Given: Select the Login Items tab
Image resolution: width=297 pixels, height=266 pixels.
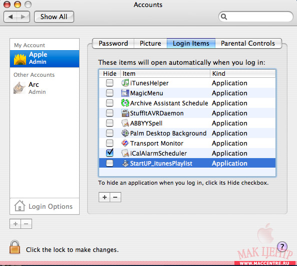Looking at the screenshot, I should tap(191, 43).
